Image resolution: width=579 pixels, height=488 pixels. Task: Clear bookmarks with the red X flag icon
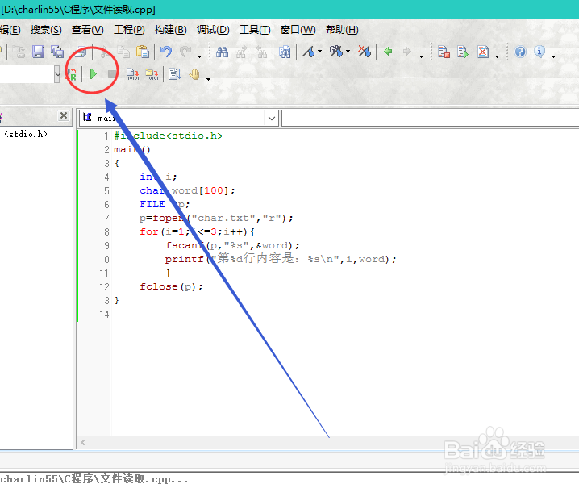(364, 52)
